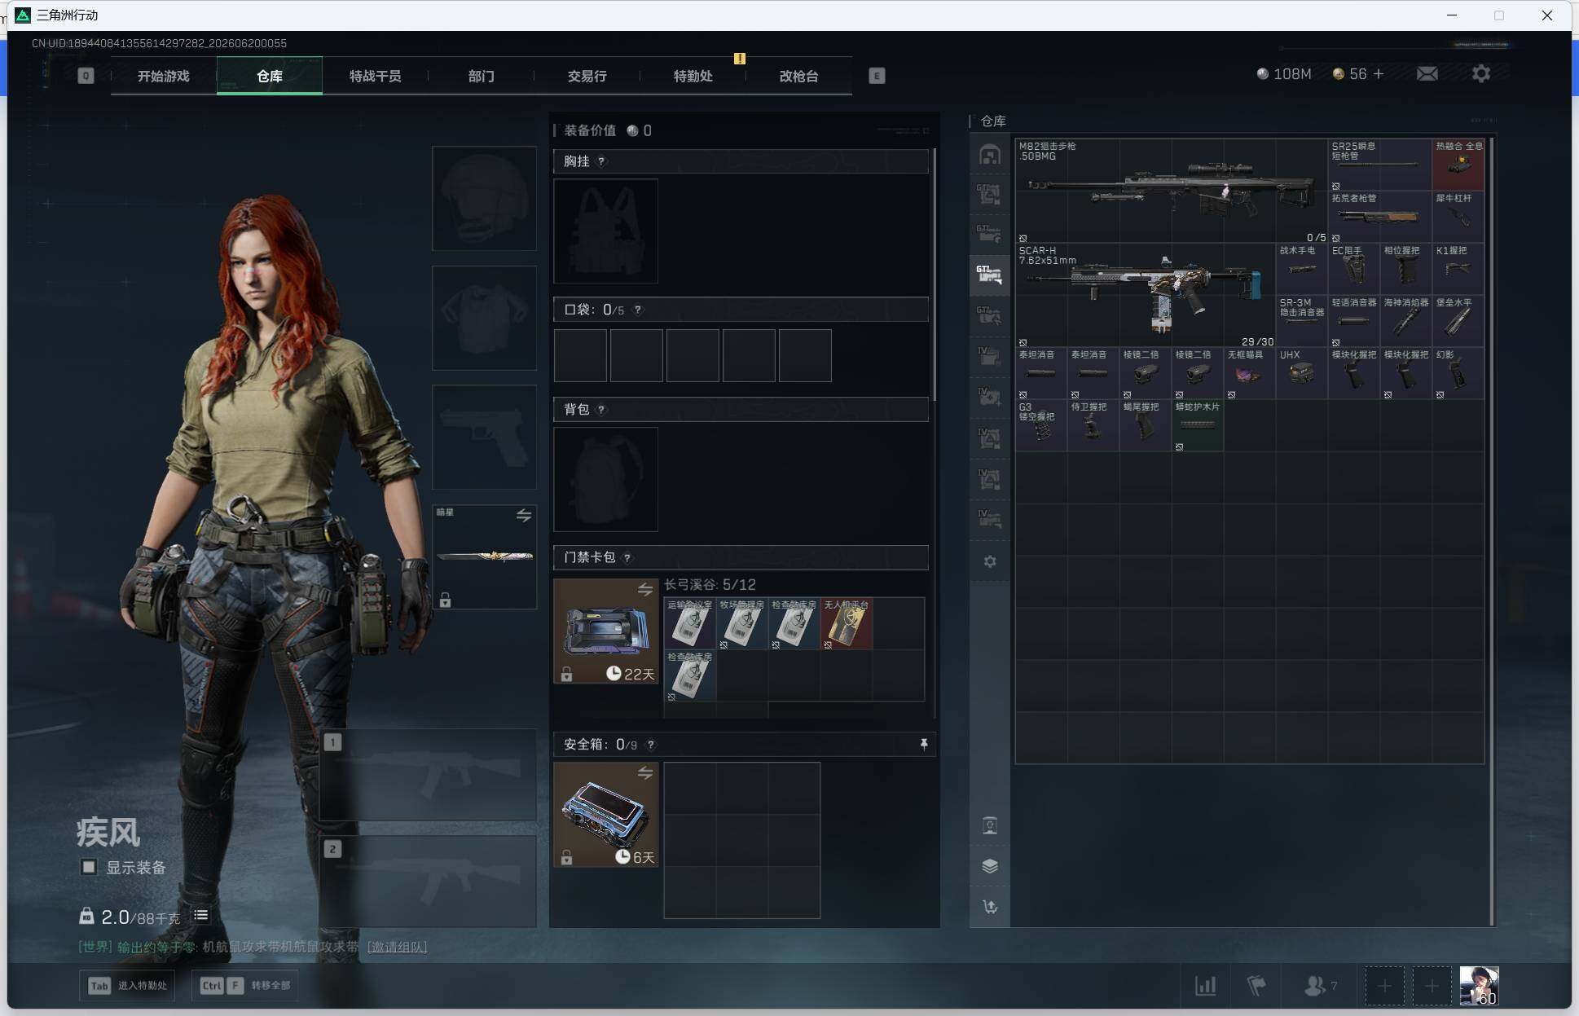Swap the 暗星 melee weapon
Screen dimensions: 1579x1016
[524, 515]
